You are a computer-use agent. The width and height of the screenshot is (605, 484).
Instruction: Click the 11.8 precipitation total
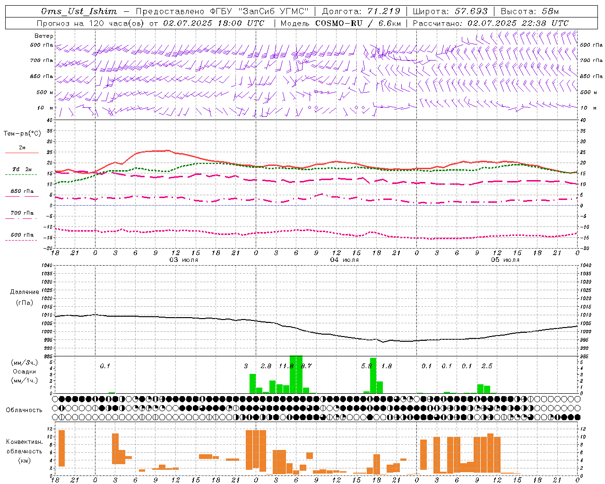(x=286, y=366)
